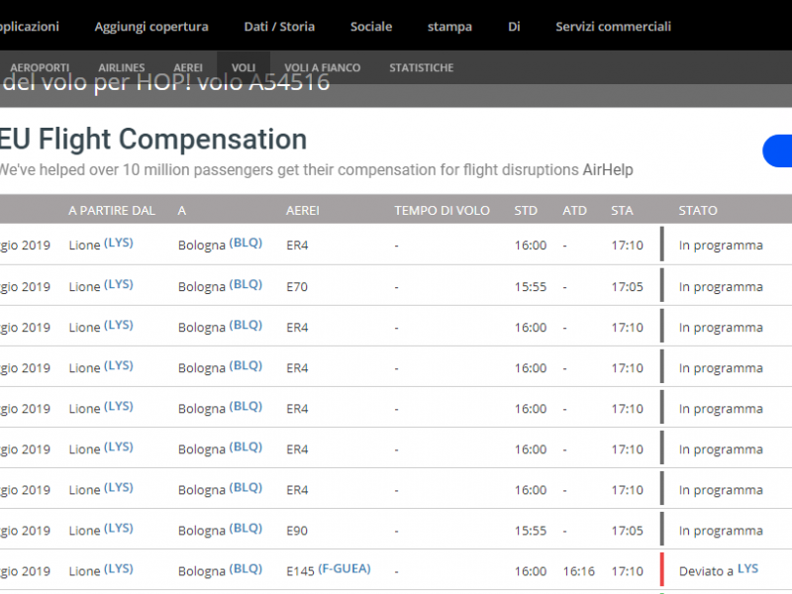Image resolution: width=792 pixels, height=594 pixels.
Task: Open the F-GUEA aircraft registration link
Action: point(345,569)
